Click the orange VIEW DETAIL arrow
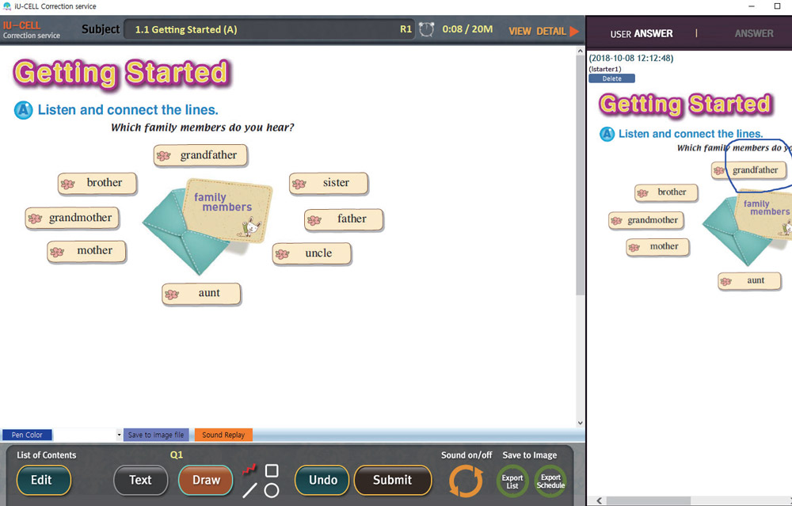The height and width of the screenshot is (506, 792). 574,32
